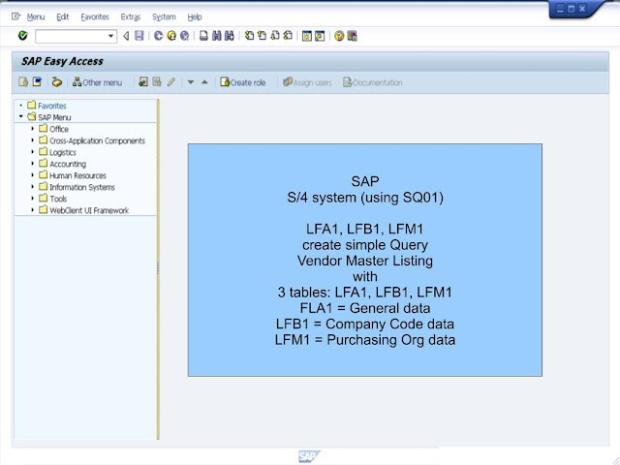Click the Cancel icon in the standard toolbar
This screenshot has height=465, width=620.
[184, 36]
